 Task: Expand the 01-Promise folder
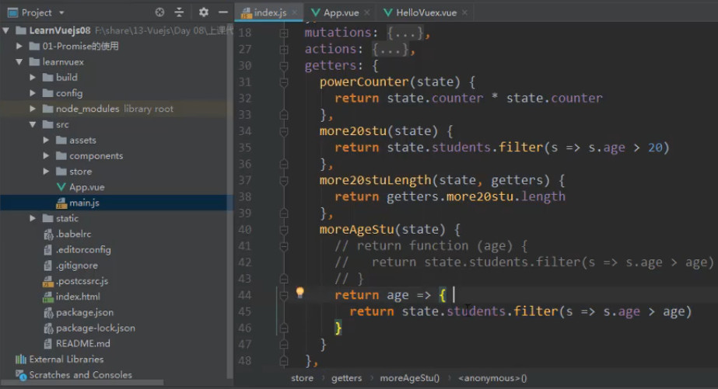19,46
